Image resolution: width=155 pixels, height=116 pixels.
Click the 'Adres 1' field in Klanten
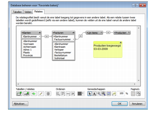tap(27, 50)
